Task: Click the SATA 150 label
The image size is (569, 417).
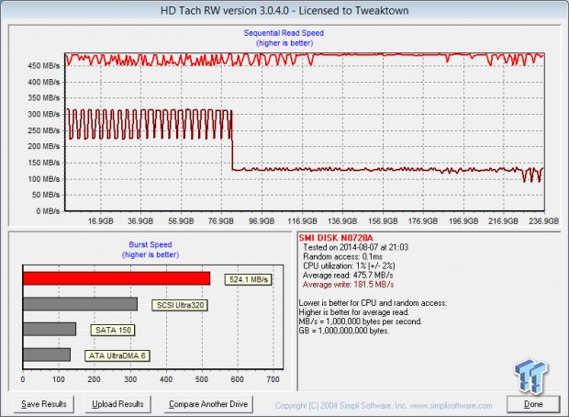Action: click(113, 330)
